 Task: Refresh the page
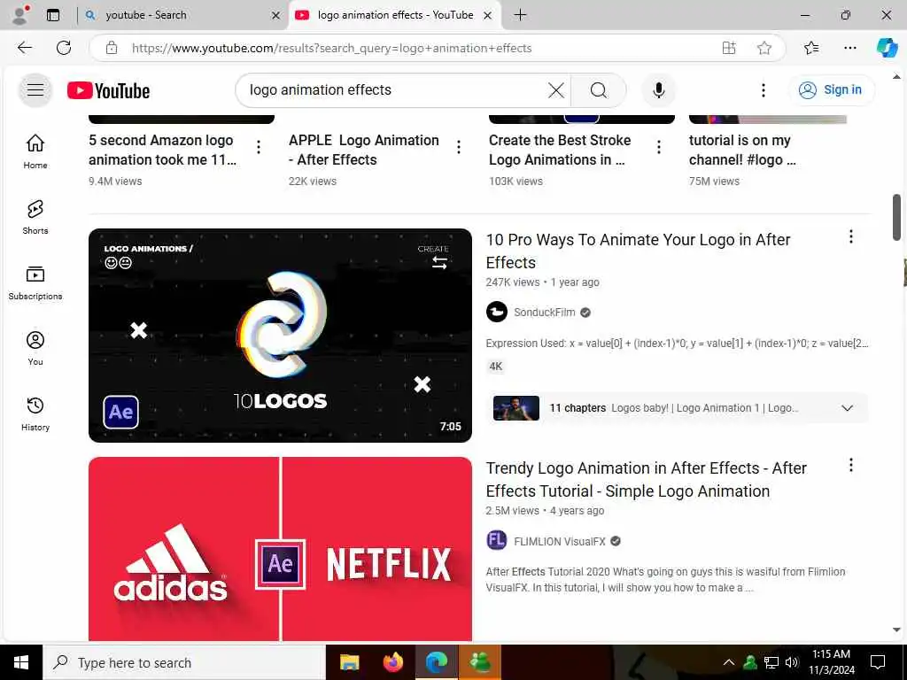tap(64, 48)
